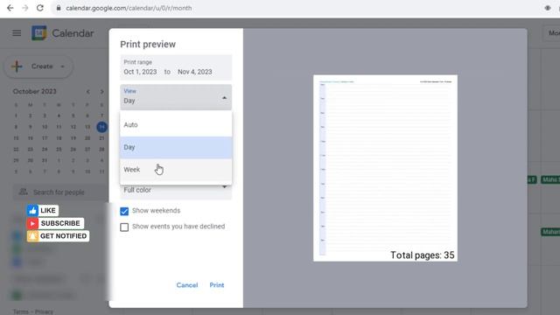Click the Create button

point(38,66)
